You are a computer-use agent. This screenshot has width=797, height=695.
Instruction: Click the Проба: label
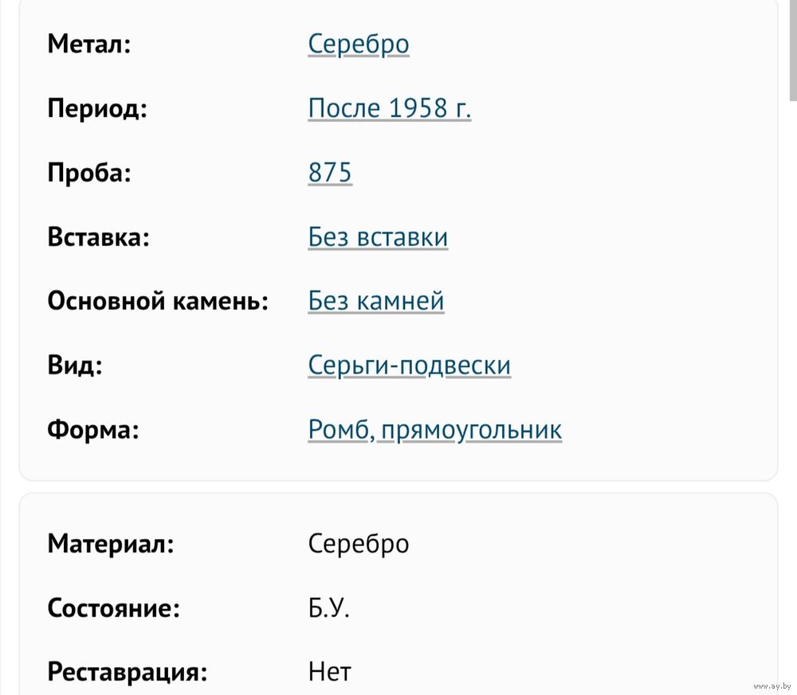[89, 173]
